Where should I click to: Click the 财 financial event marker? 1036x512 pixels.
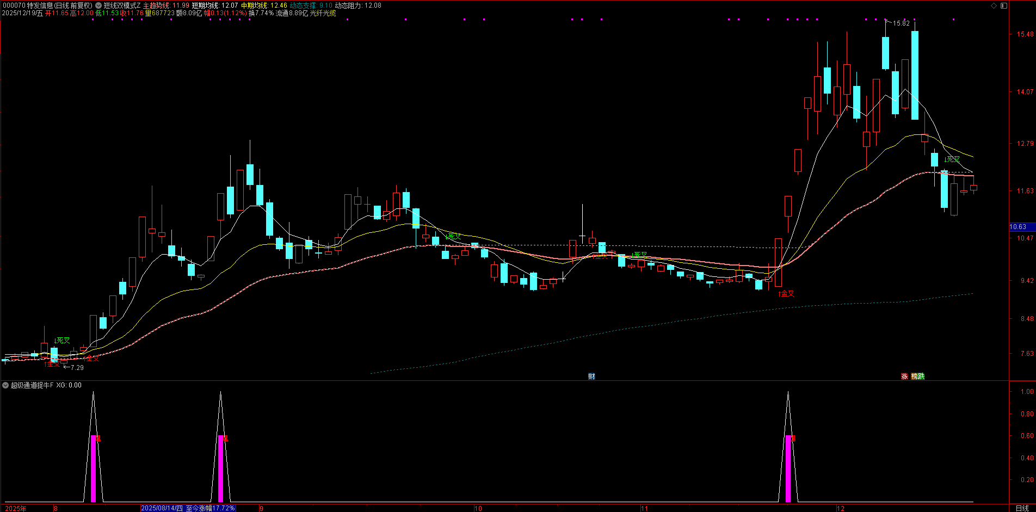pyautogui.click(x=591, y=376)
